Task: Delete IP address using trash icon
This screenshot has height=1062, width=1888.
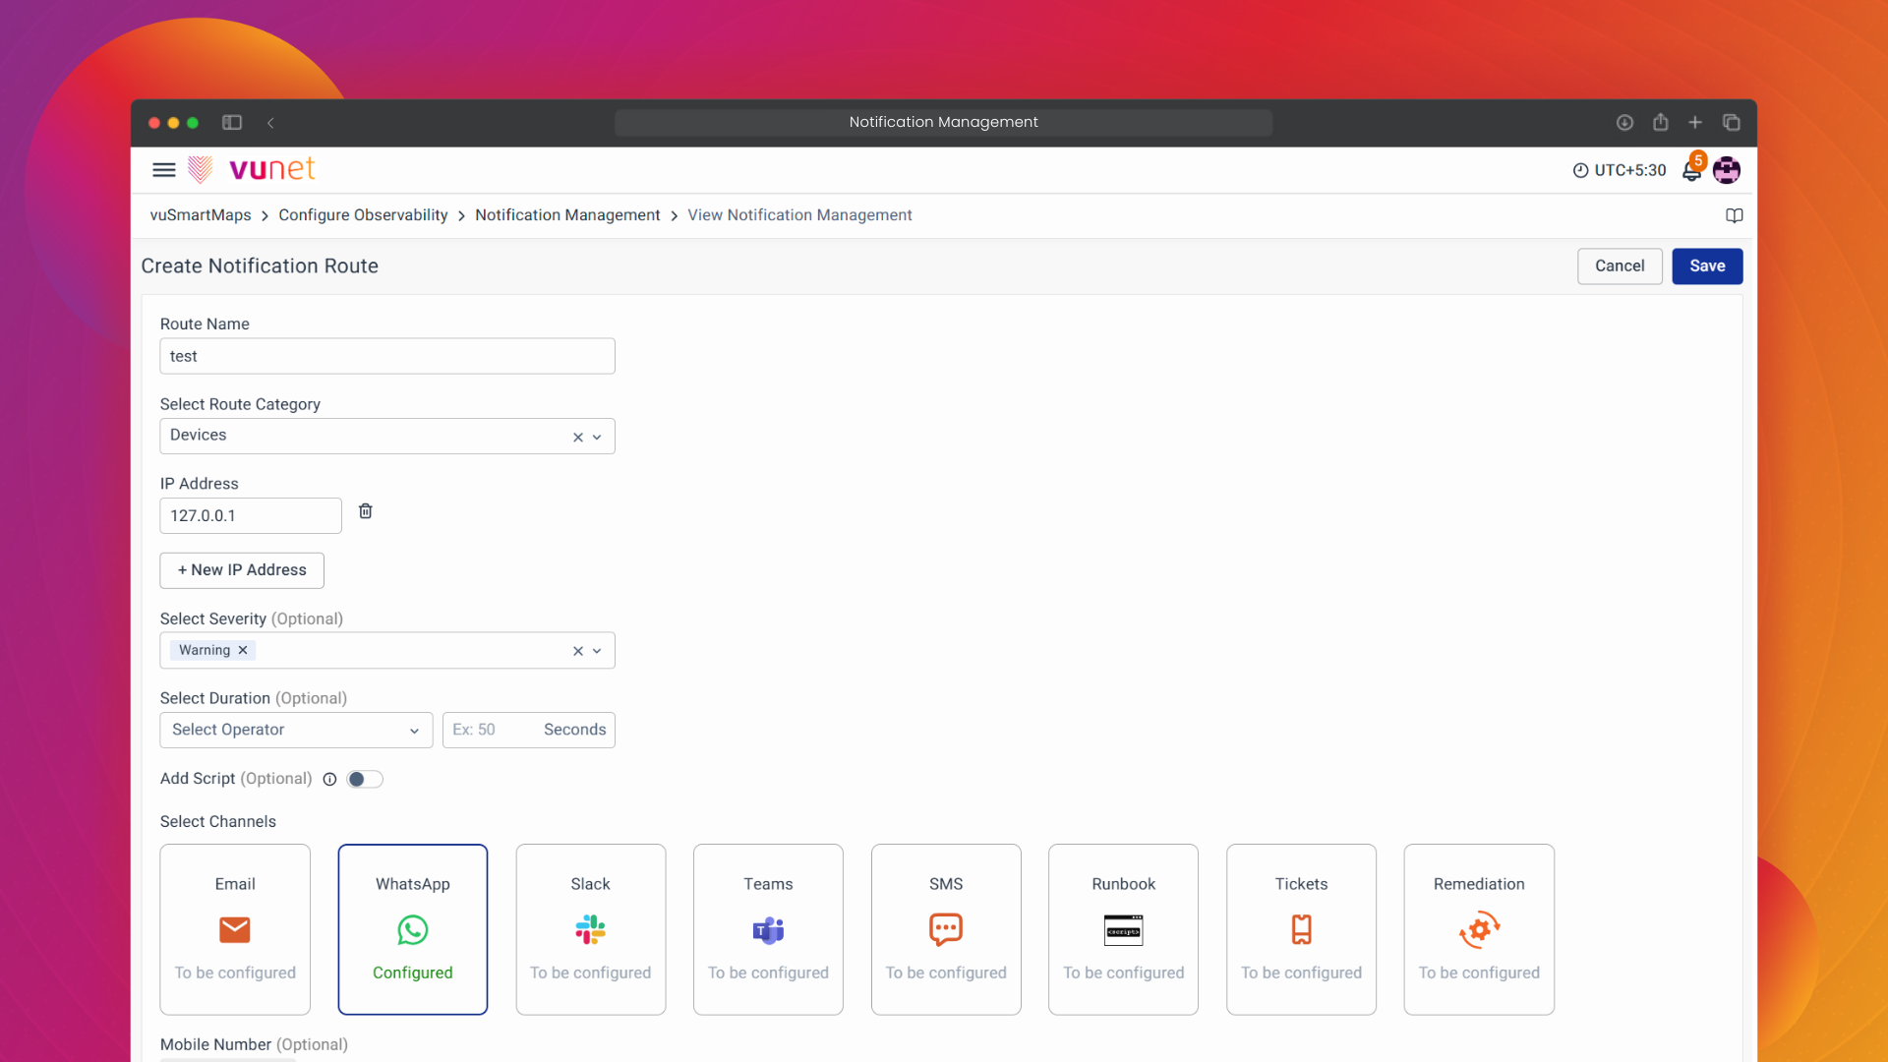Action: point(366,511)
